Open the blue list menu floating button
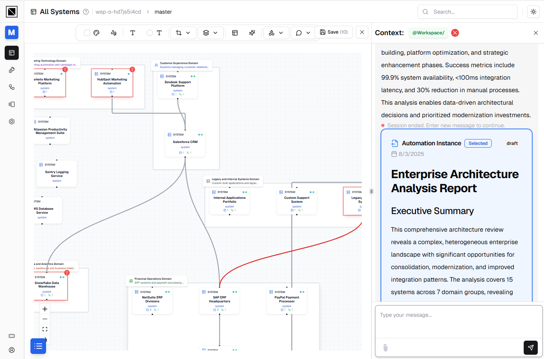The height and width of the screenshot is (359, 544). (x=38, y=346)
